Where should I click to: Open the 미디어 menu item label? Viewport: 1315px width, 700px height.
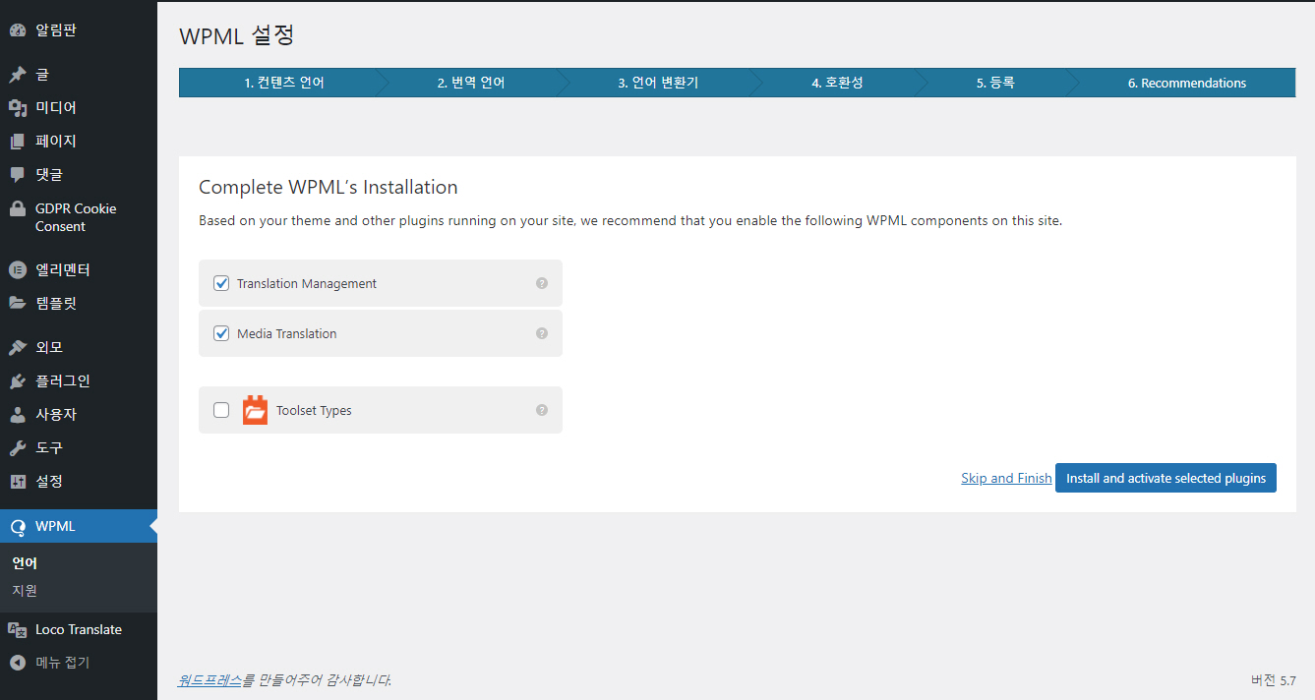[56, 108]
